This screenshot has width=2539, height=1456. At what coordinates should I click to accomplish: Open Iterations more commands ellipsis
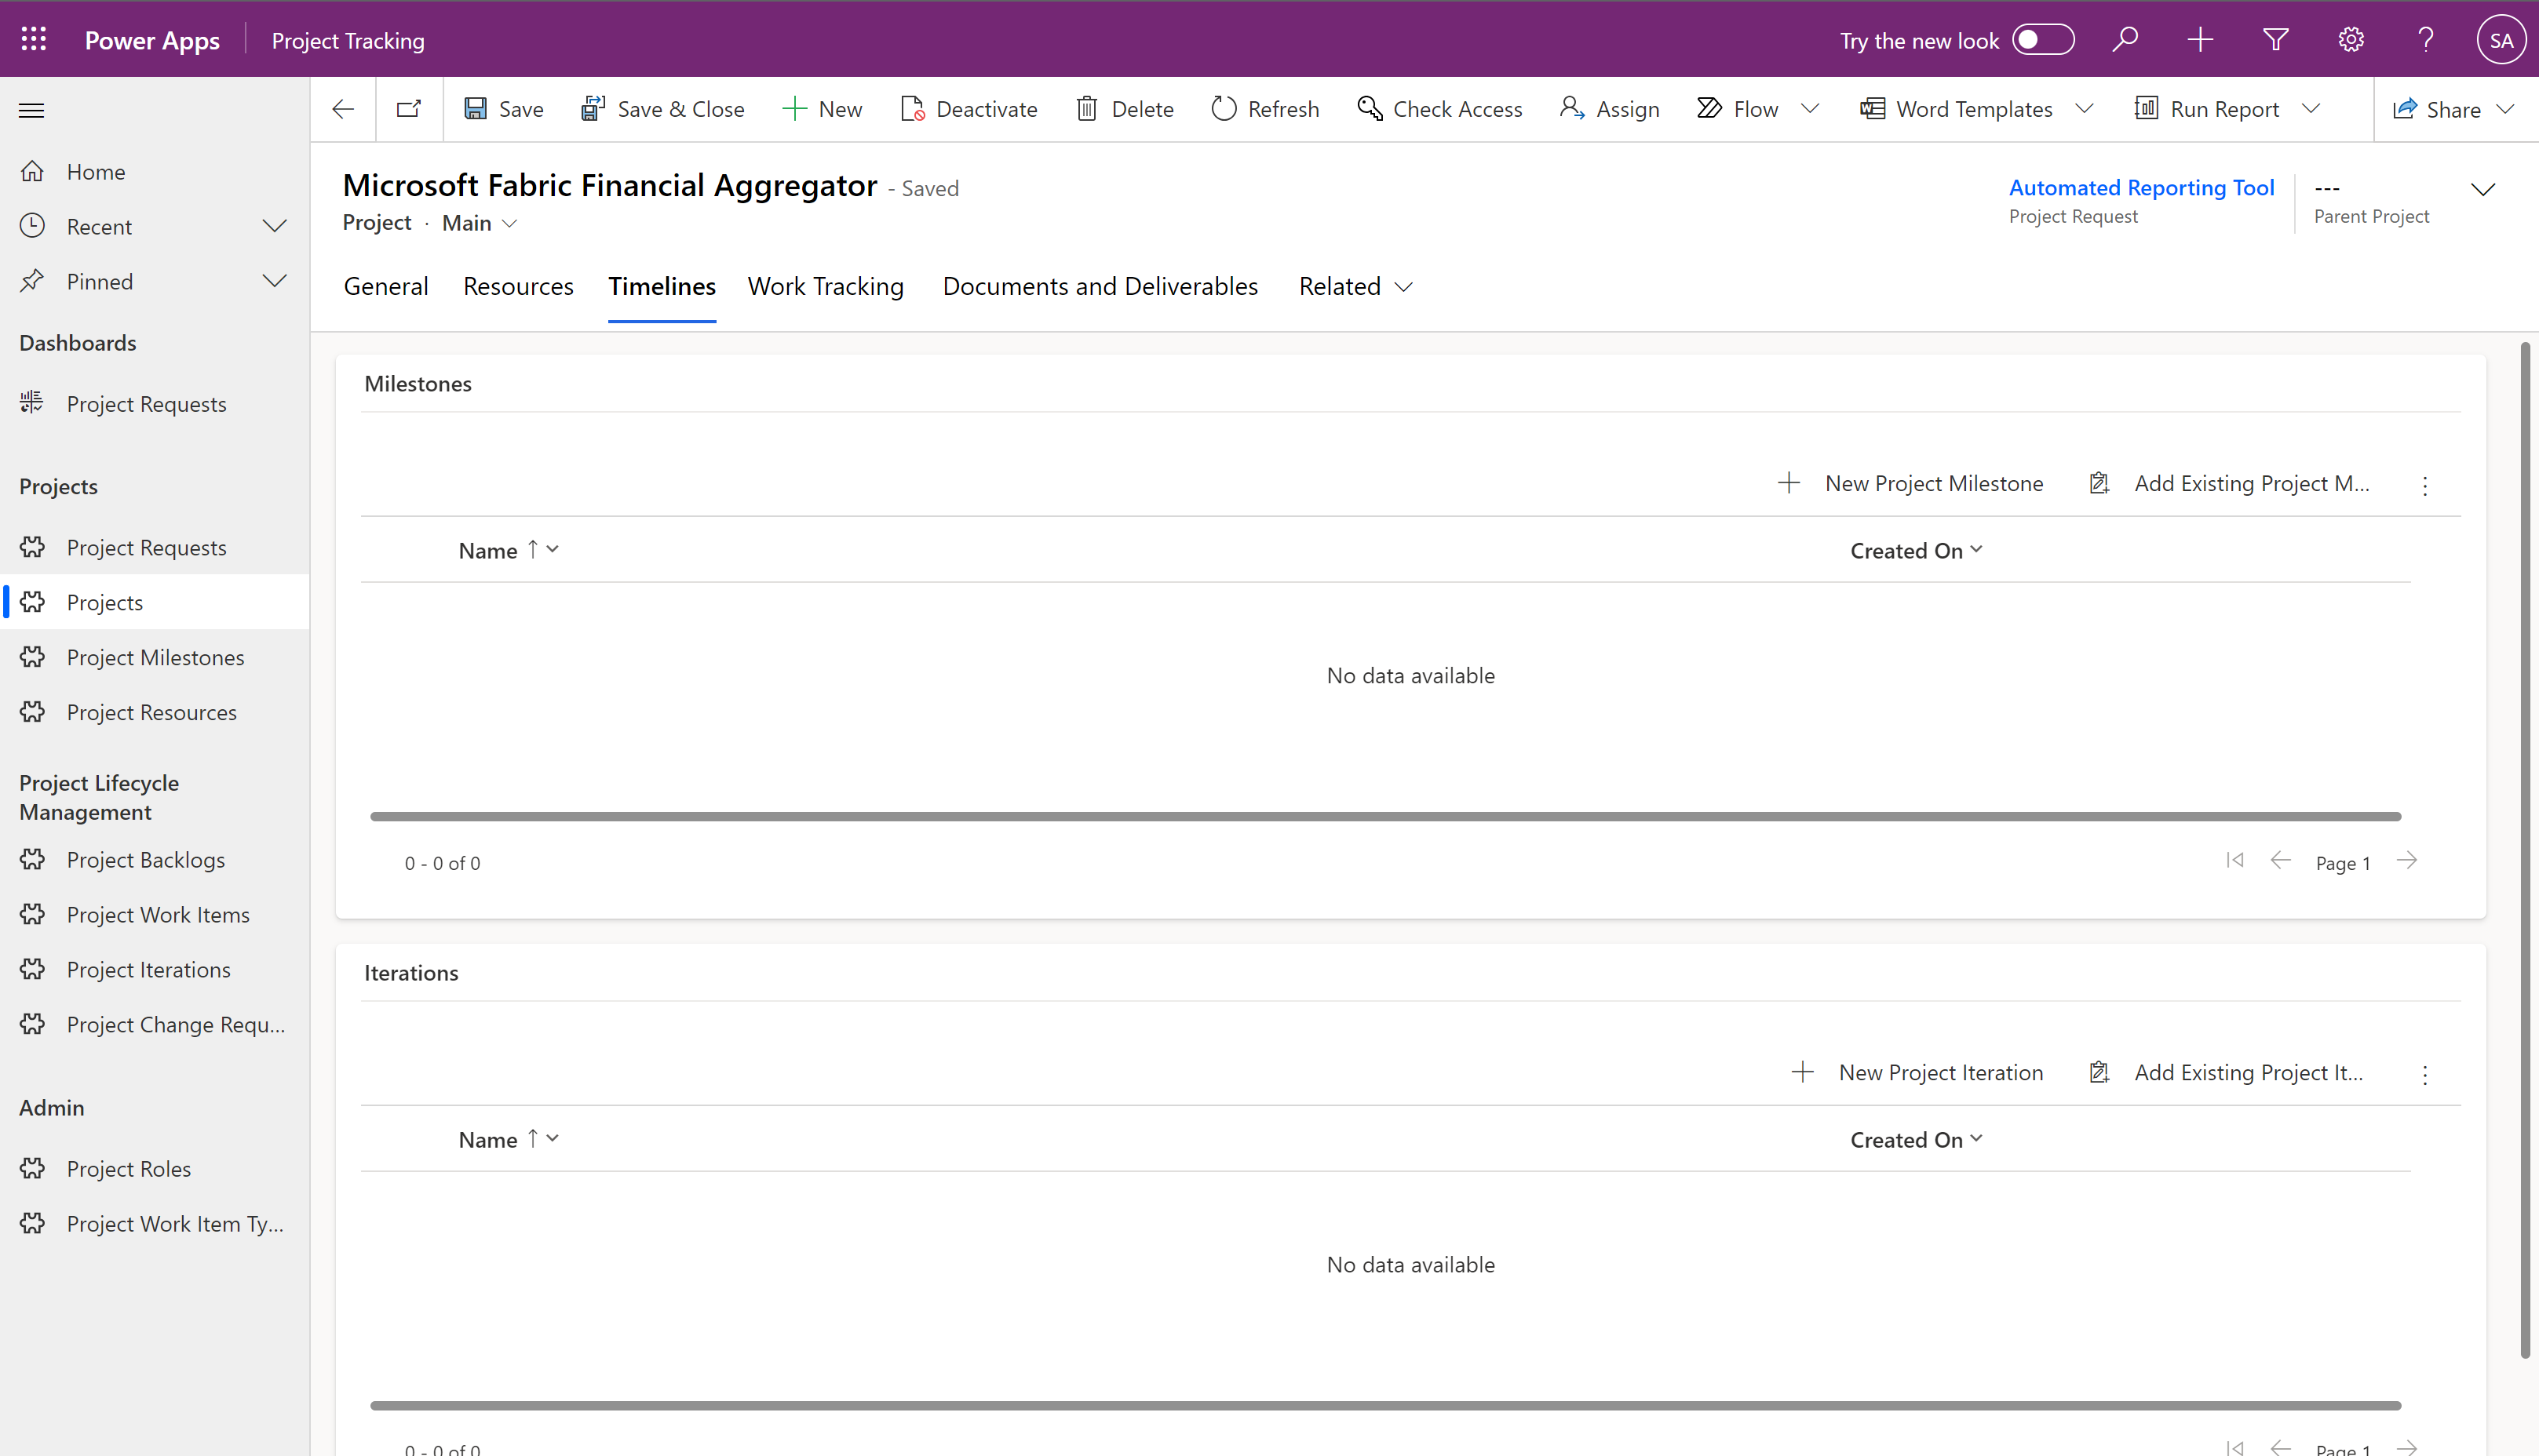(2425, 1075)
